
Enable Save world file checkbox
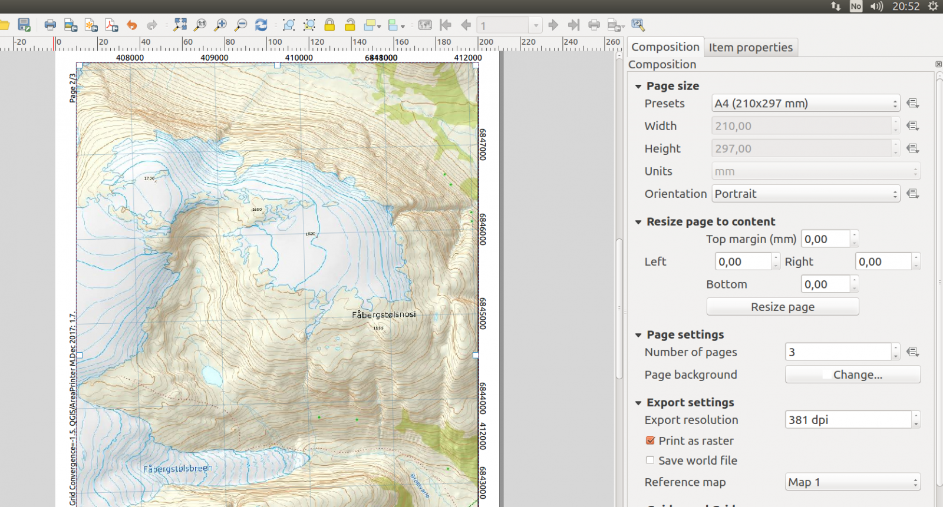[x=650, y=460]
